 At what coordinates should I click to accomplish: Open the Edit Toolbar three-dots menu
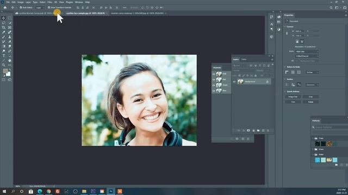(x=10, y=65)
